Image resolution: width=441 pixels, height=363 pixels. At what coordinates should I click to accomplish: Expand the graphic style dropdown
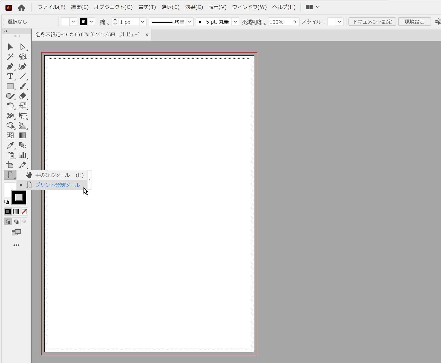click(x=339, y=22)
